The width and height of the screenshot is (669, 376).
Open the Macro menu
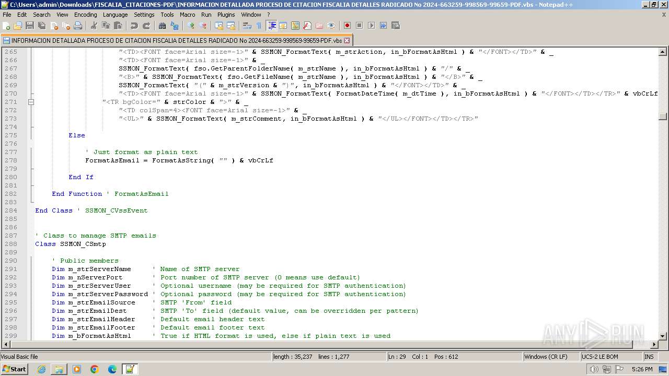[188, 15]
